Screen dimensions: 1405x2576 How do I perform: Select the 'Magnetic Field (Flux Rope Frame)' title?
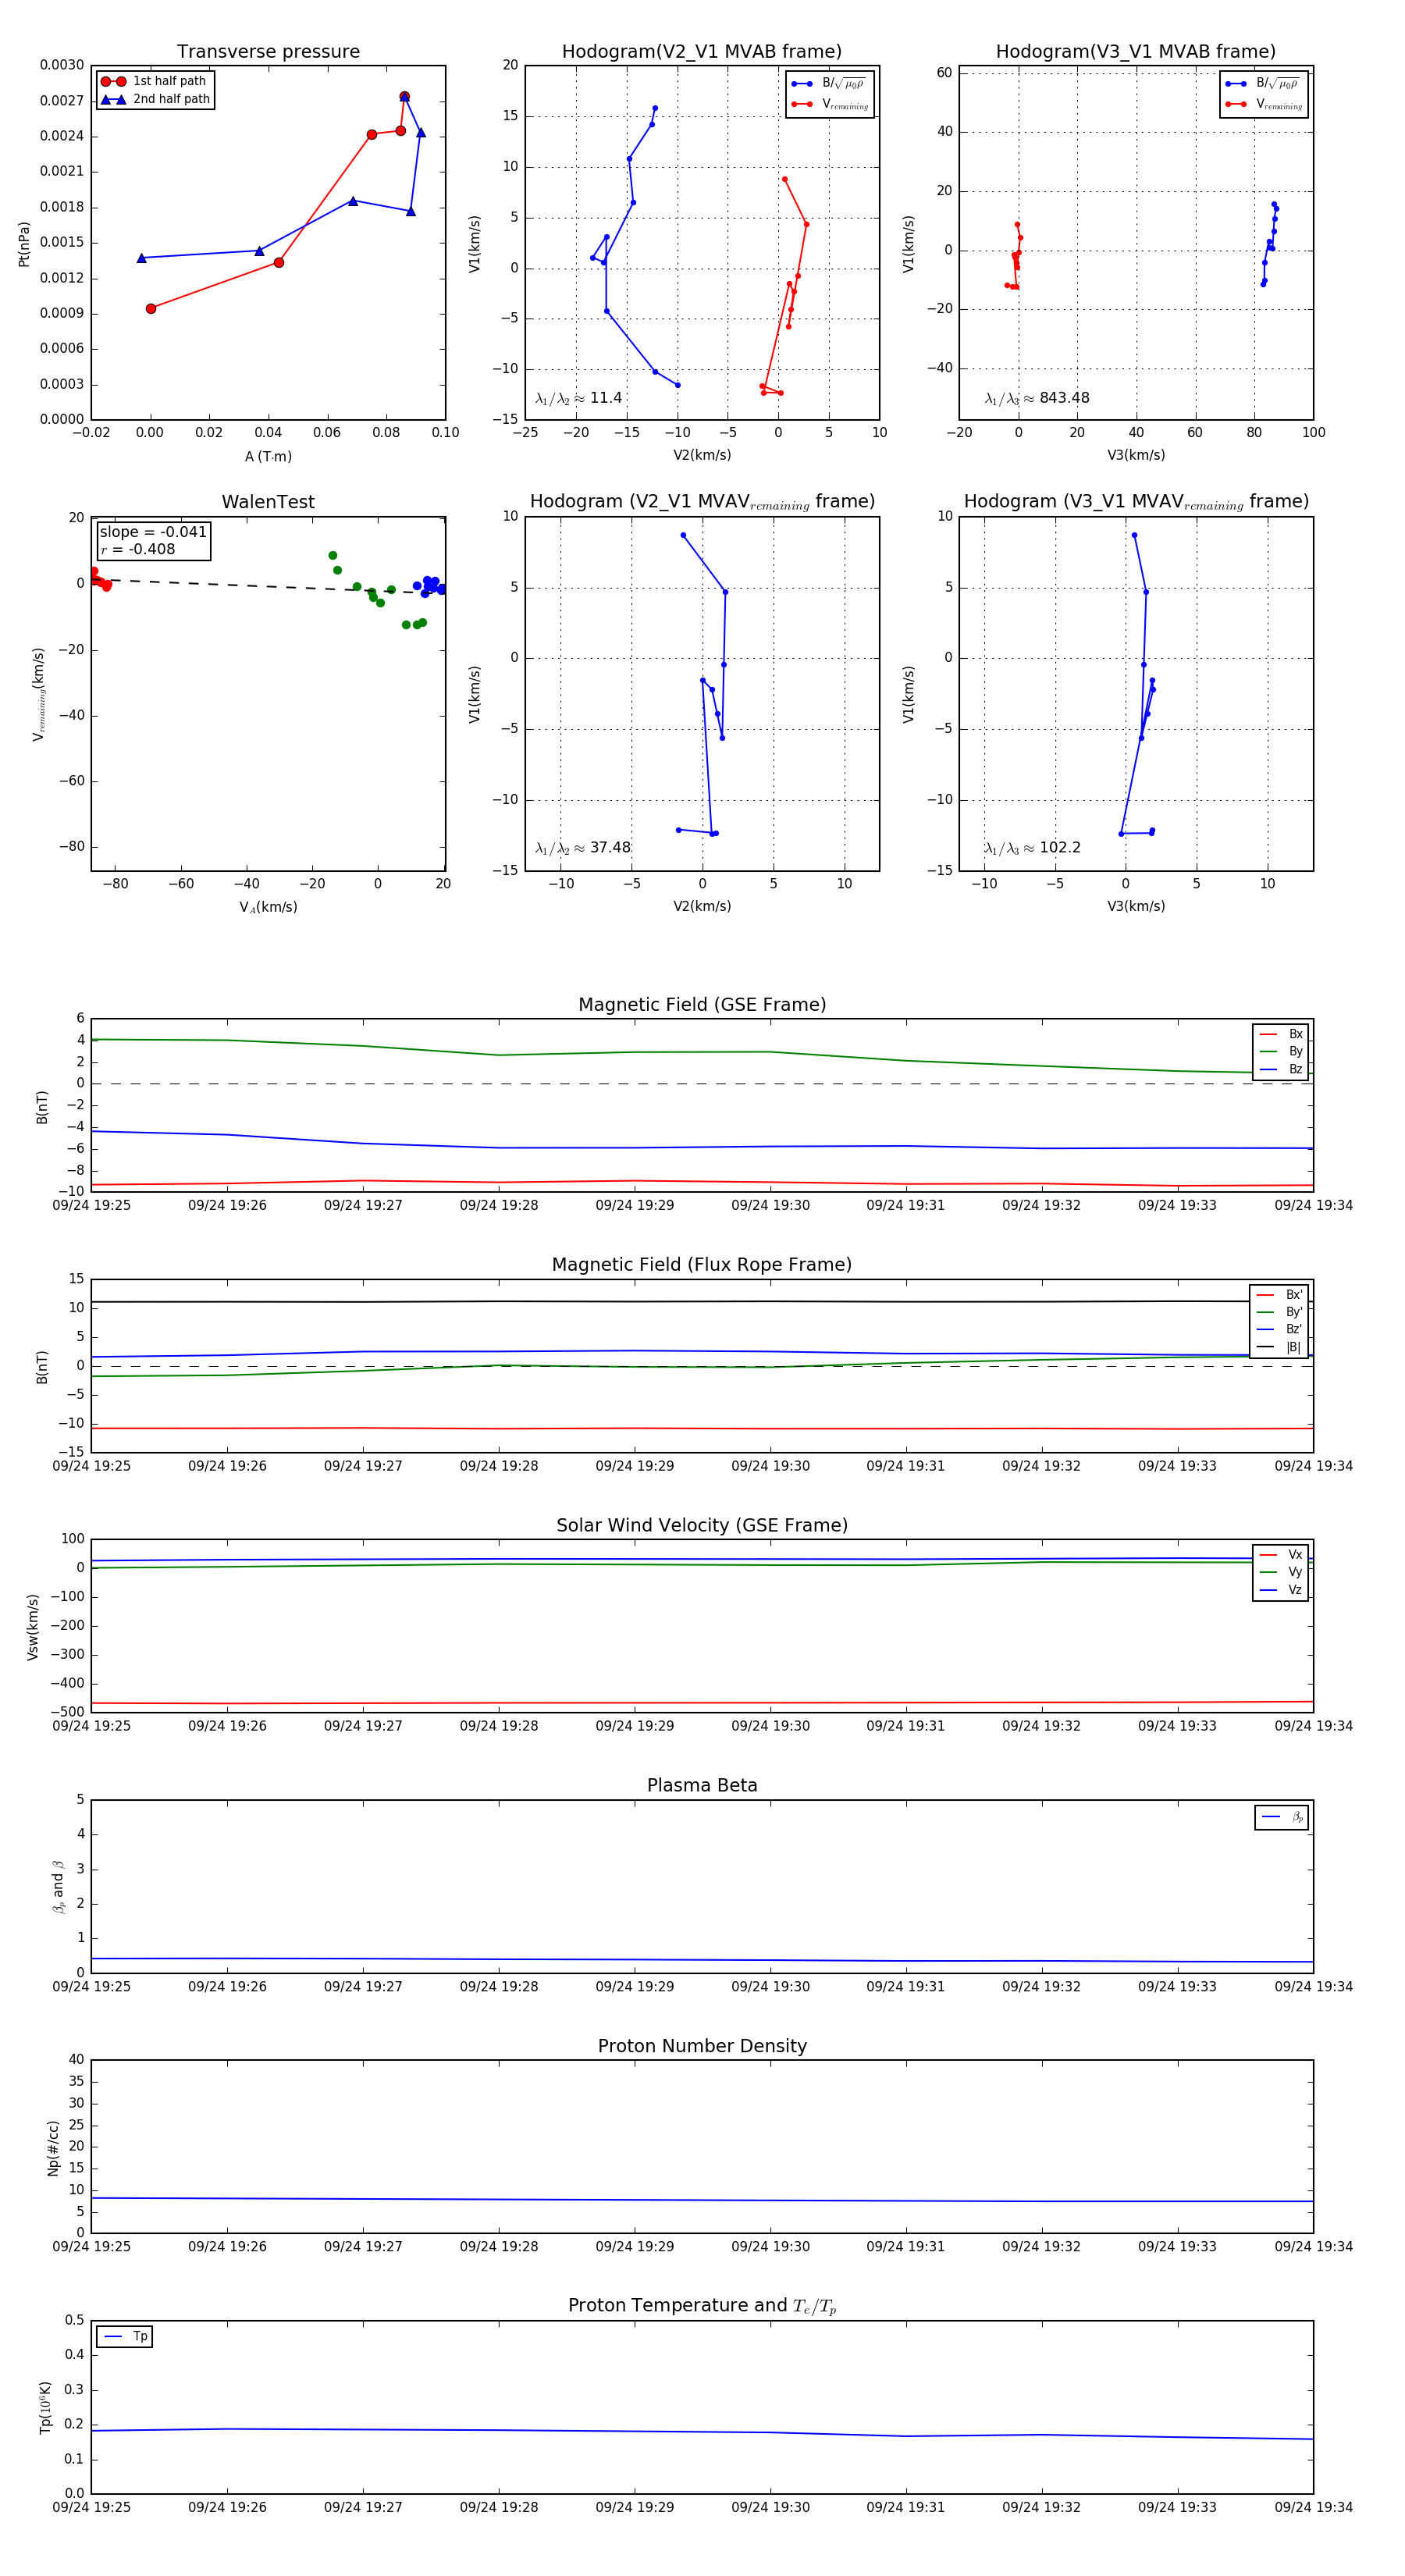[702, 1264]
